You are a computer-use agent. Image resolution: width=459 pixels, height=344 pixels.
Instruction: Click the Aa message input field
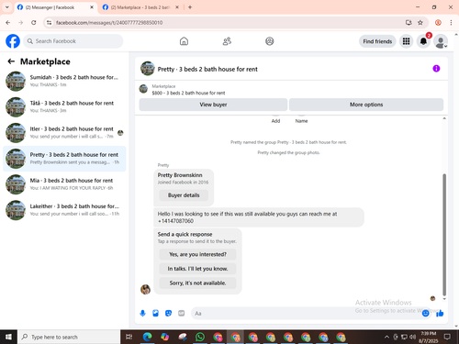point(305,314)
